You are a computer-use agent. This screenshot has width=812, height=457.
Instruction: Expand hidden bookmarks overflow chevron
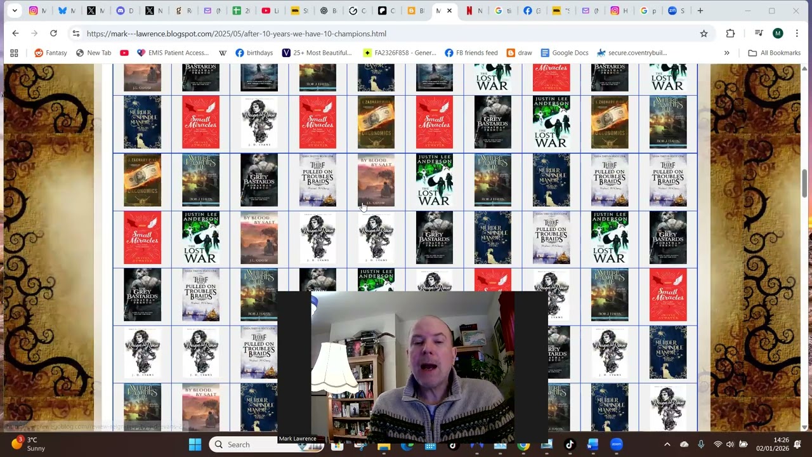pos(726,53)
